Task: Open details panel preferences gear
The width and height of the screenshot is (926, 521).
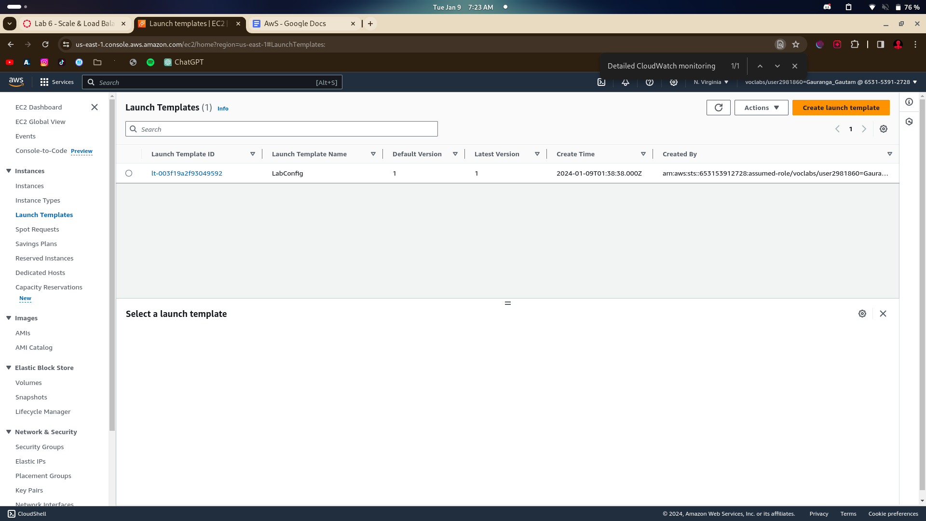Action: coord(862,314)
